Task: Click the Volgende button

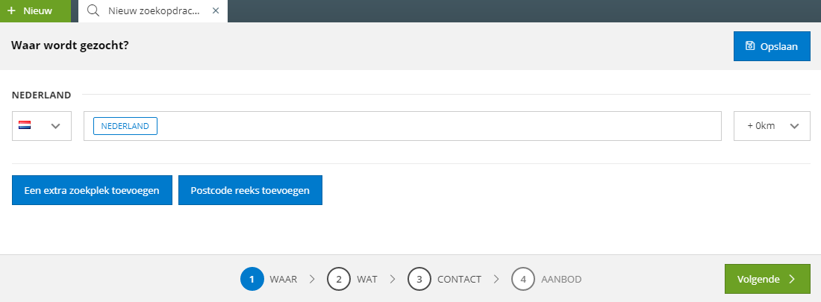Action: coord(767,279)
